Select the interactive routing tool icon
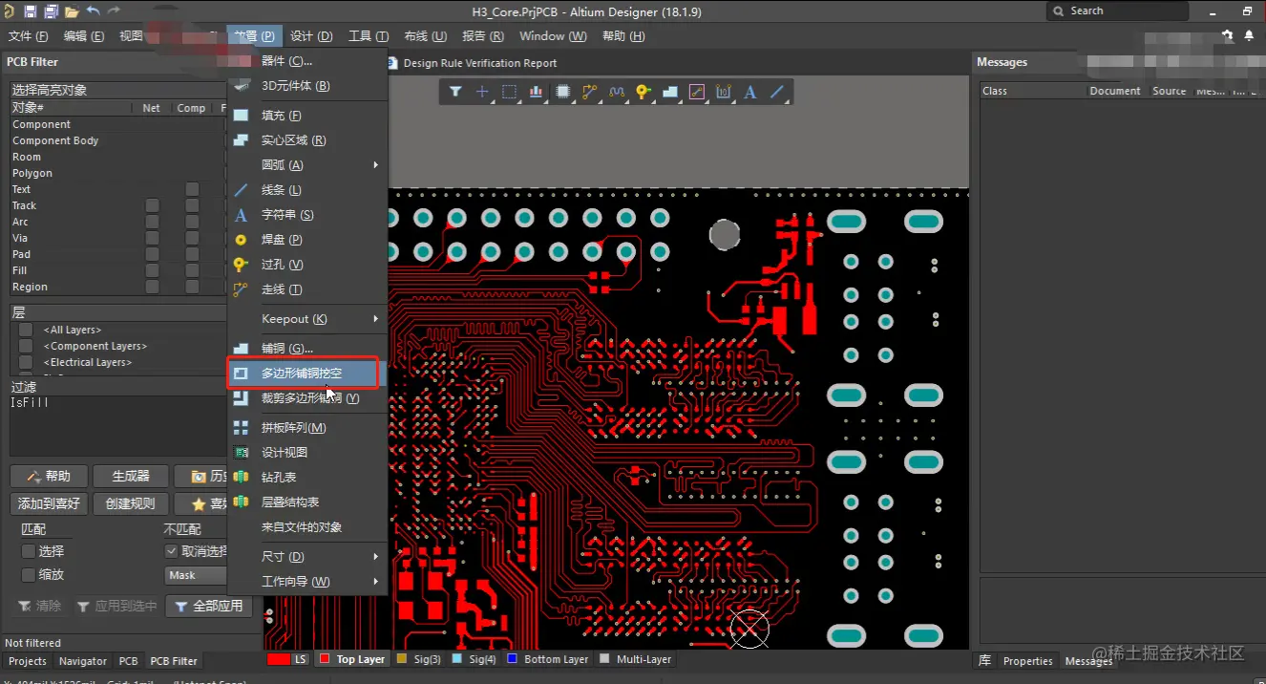This screenshot has height=684, width=1266. pyautogui.click(x=589, y=92)
